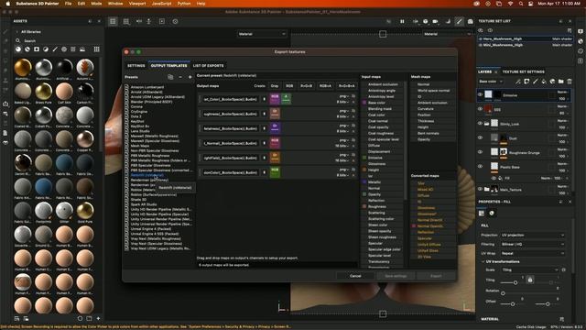Open the Filtering Bilinear HQ dropdown

(533, 244)
